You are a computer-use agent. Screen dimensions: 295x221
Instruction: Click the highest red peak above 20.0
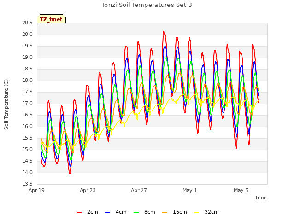[x=164, y=32]
